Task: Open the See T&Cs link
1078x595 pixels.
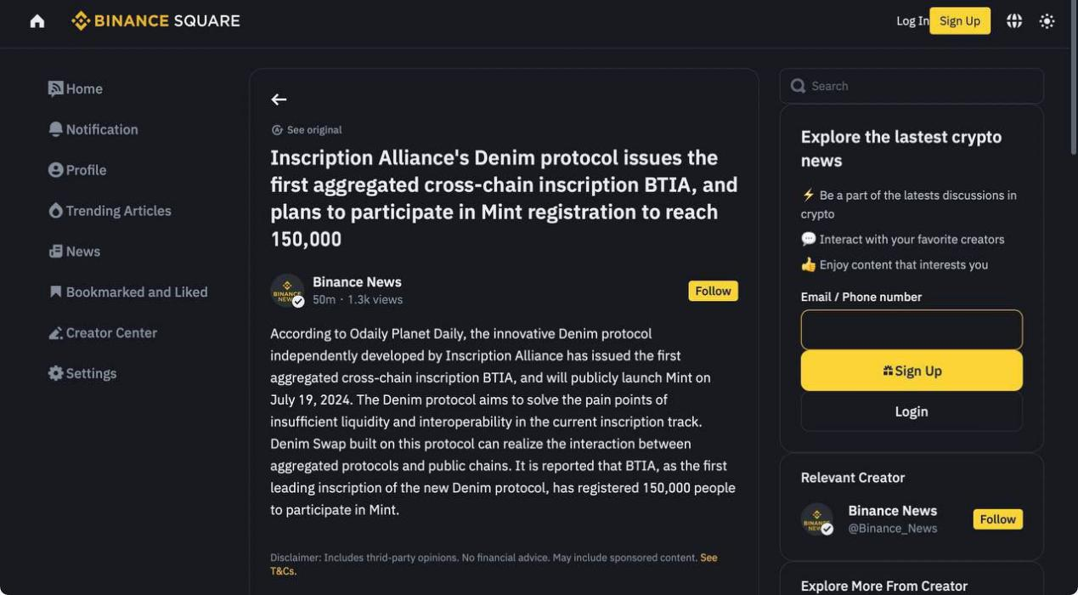Action: click(494, 564)
